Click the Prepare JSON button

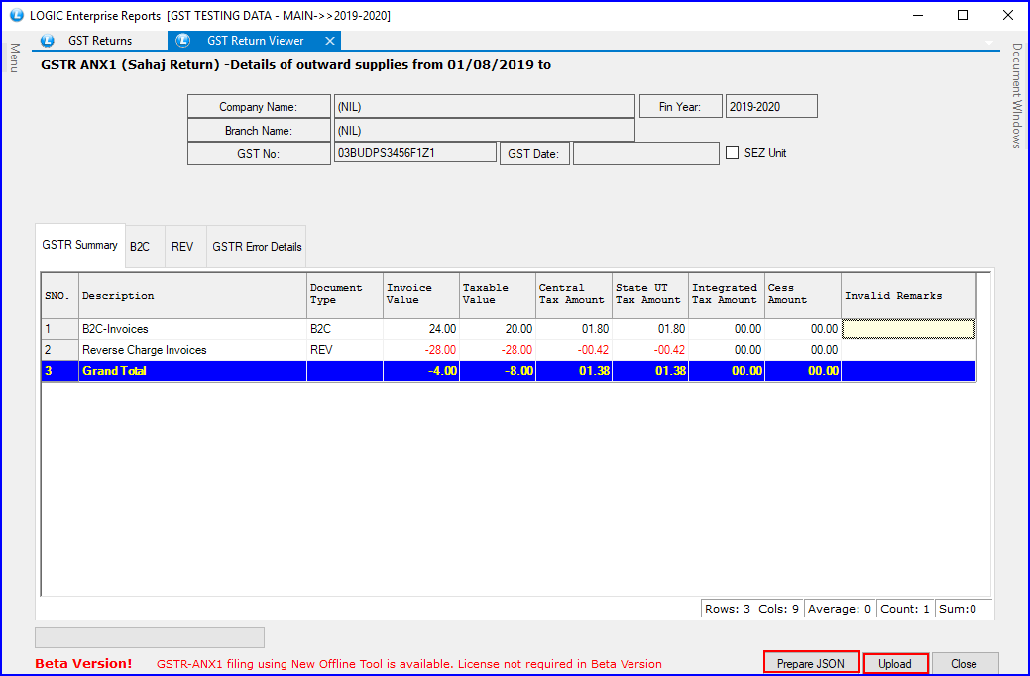(x=811, y=663)
